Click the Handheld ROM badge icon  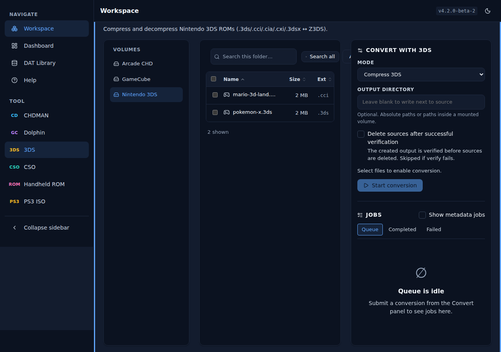tap(14, 184)
